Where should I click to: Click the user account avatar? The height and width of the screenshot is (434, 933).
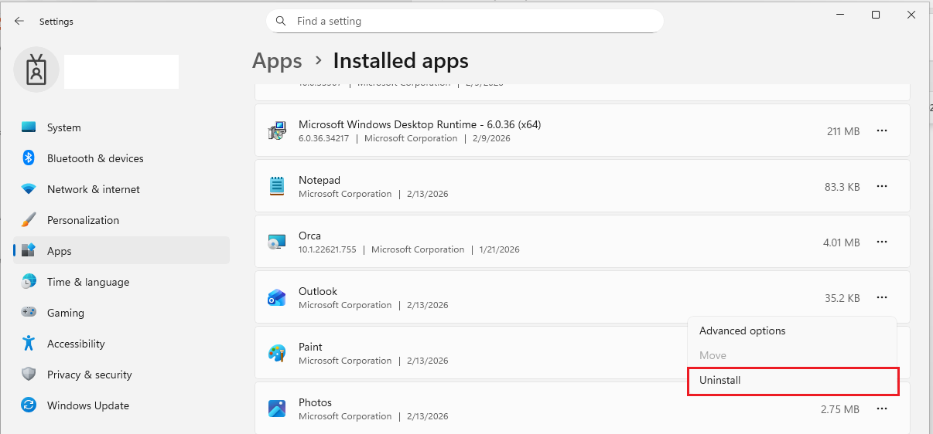point(36,70)
